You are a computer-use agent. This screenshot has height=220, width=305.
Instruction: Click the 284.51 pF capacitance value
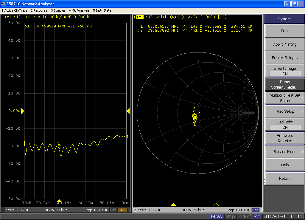point(242,26)
